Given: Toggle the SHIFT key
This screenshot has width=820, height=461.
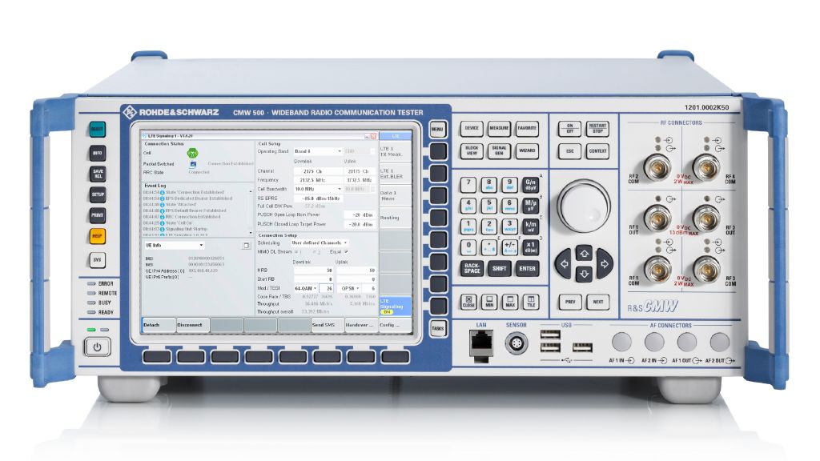Looking at the screenshot, I should (x=499, y=269).
